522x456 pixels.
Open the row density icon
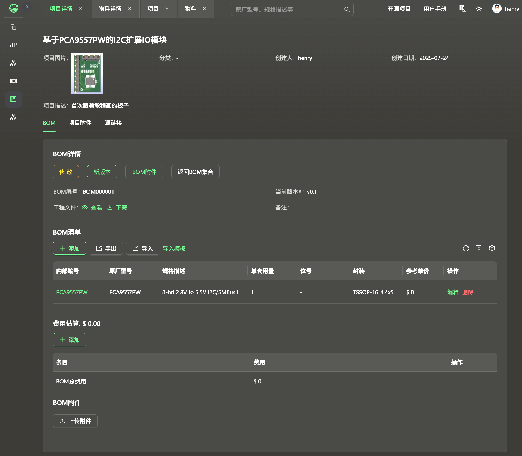(479, 248)
